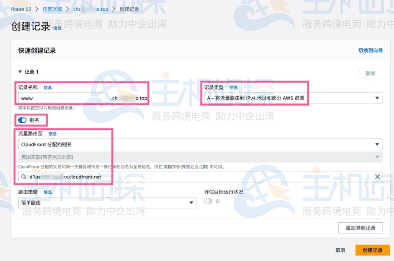The width and height of the screenshot is (394, 261).
Task: Click the search magnifier icon in CloudFront field
Action: (x=24, y=177)
